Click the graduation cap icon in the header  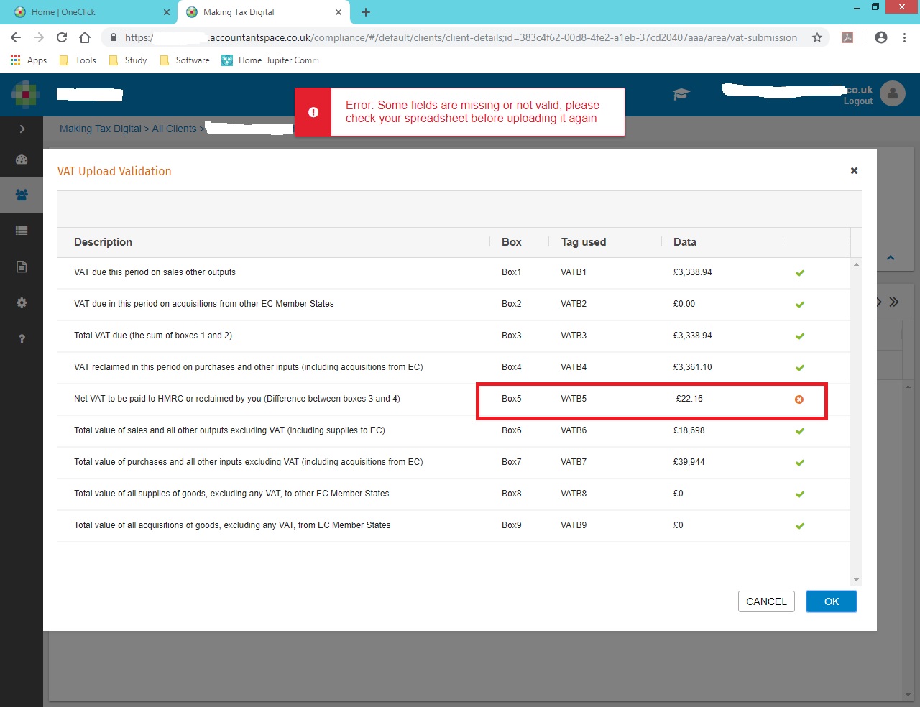click(x=681, y=94)
